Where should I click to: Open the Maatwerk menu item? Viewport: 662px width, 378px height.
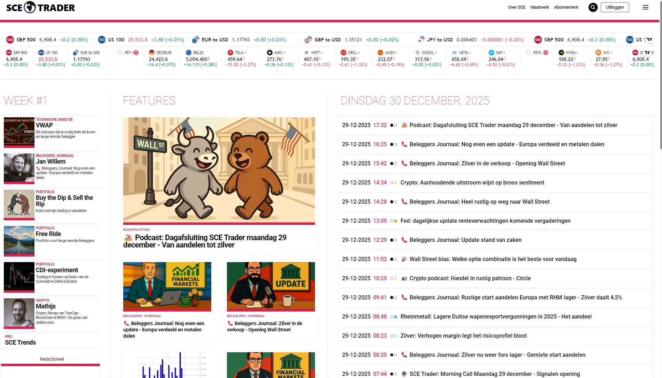[539, 7]
